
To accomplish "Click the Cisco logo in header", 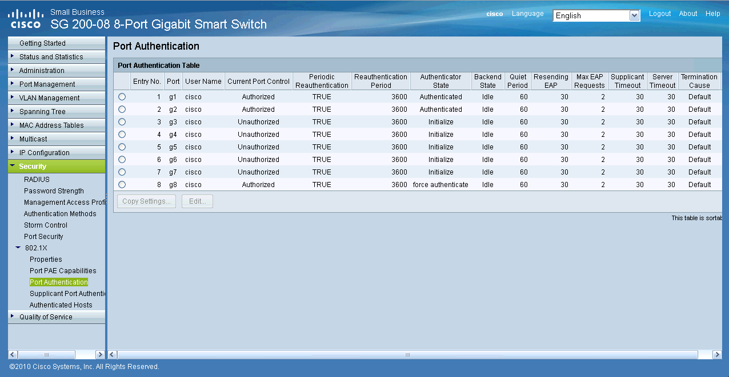I will pyautogui.click(x=25, y=19).
